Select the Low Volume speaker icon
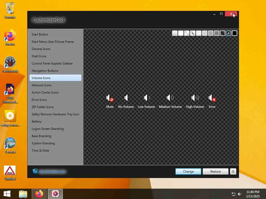 click(147, 98)
